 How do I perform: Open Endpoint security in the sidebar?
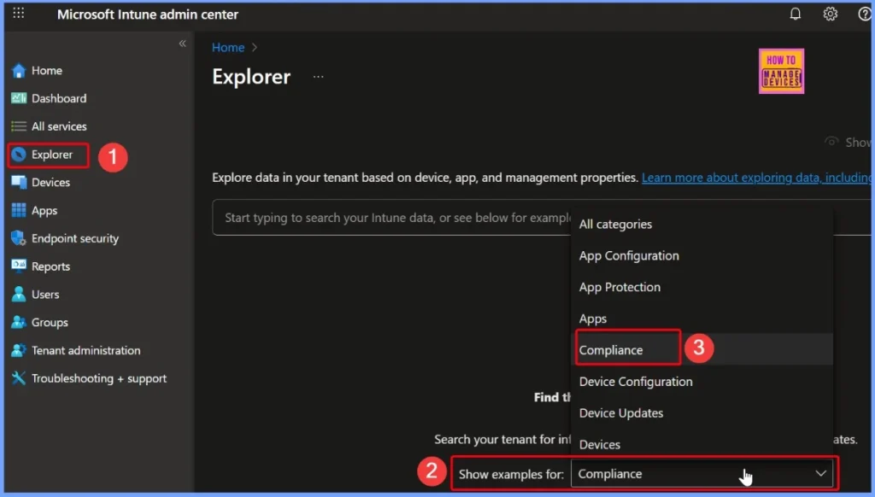point(75,239)
